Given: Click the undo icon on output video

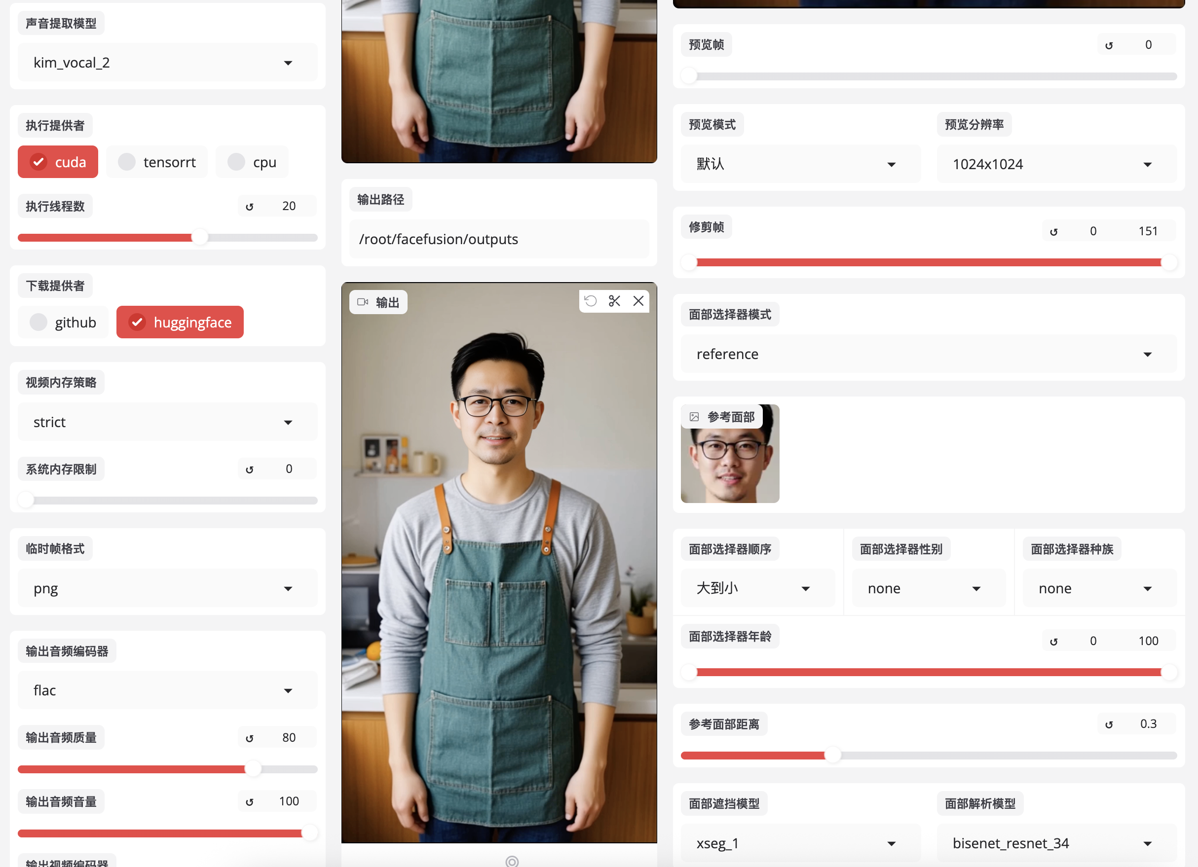Looking at the screenshot, I should tap(591, 301).
